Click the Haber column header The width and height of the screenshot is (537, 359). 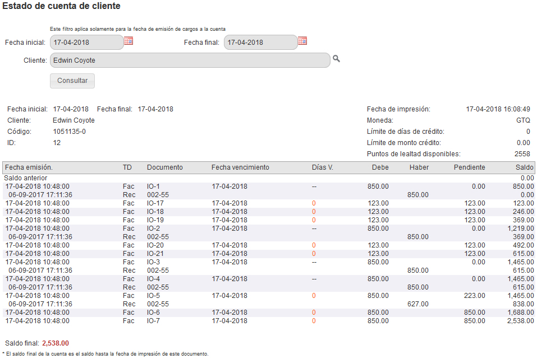coord(419,167)
